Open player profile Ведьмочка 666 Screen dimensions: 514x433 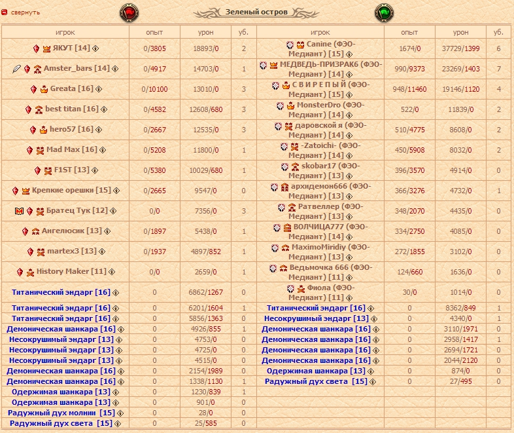coord(330,272)
